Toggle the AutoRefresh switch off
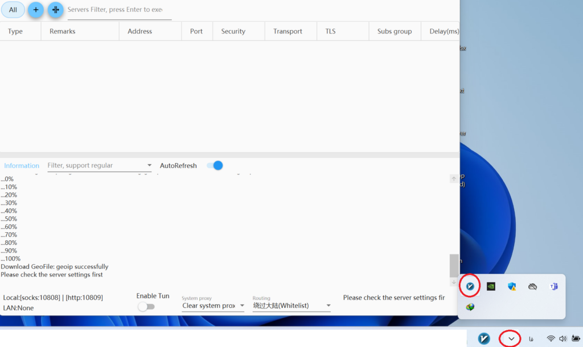The width and height of the screenshot is (583, 347). click(215, 165)
